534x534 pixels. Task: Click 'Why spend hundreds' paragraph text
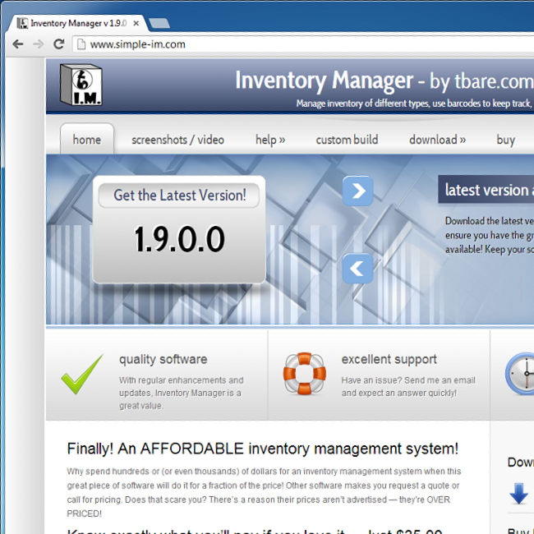coord(264,492)
